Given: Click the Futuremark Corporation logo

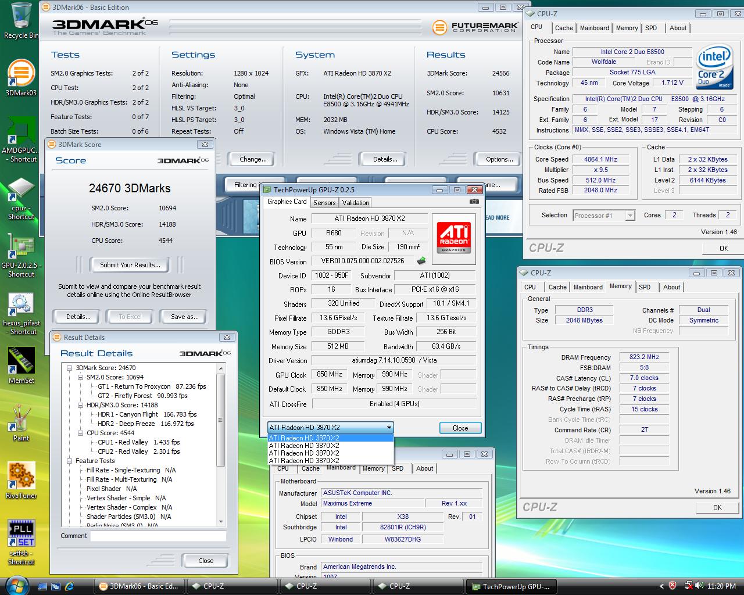Looking at the screenshot, I should click(x=474, y=27).
